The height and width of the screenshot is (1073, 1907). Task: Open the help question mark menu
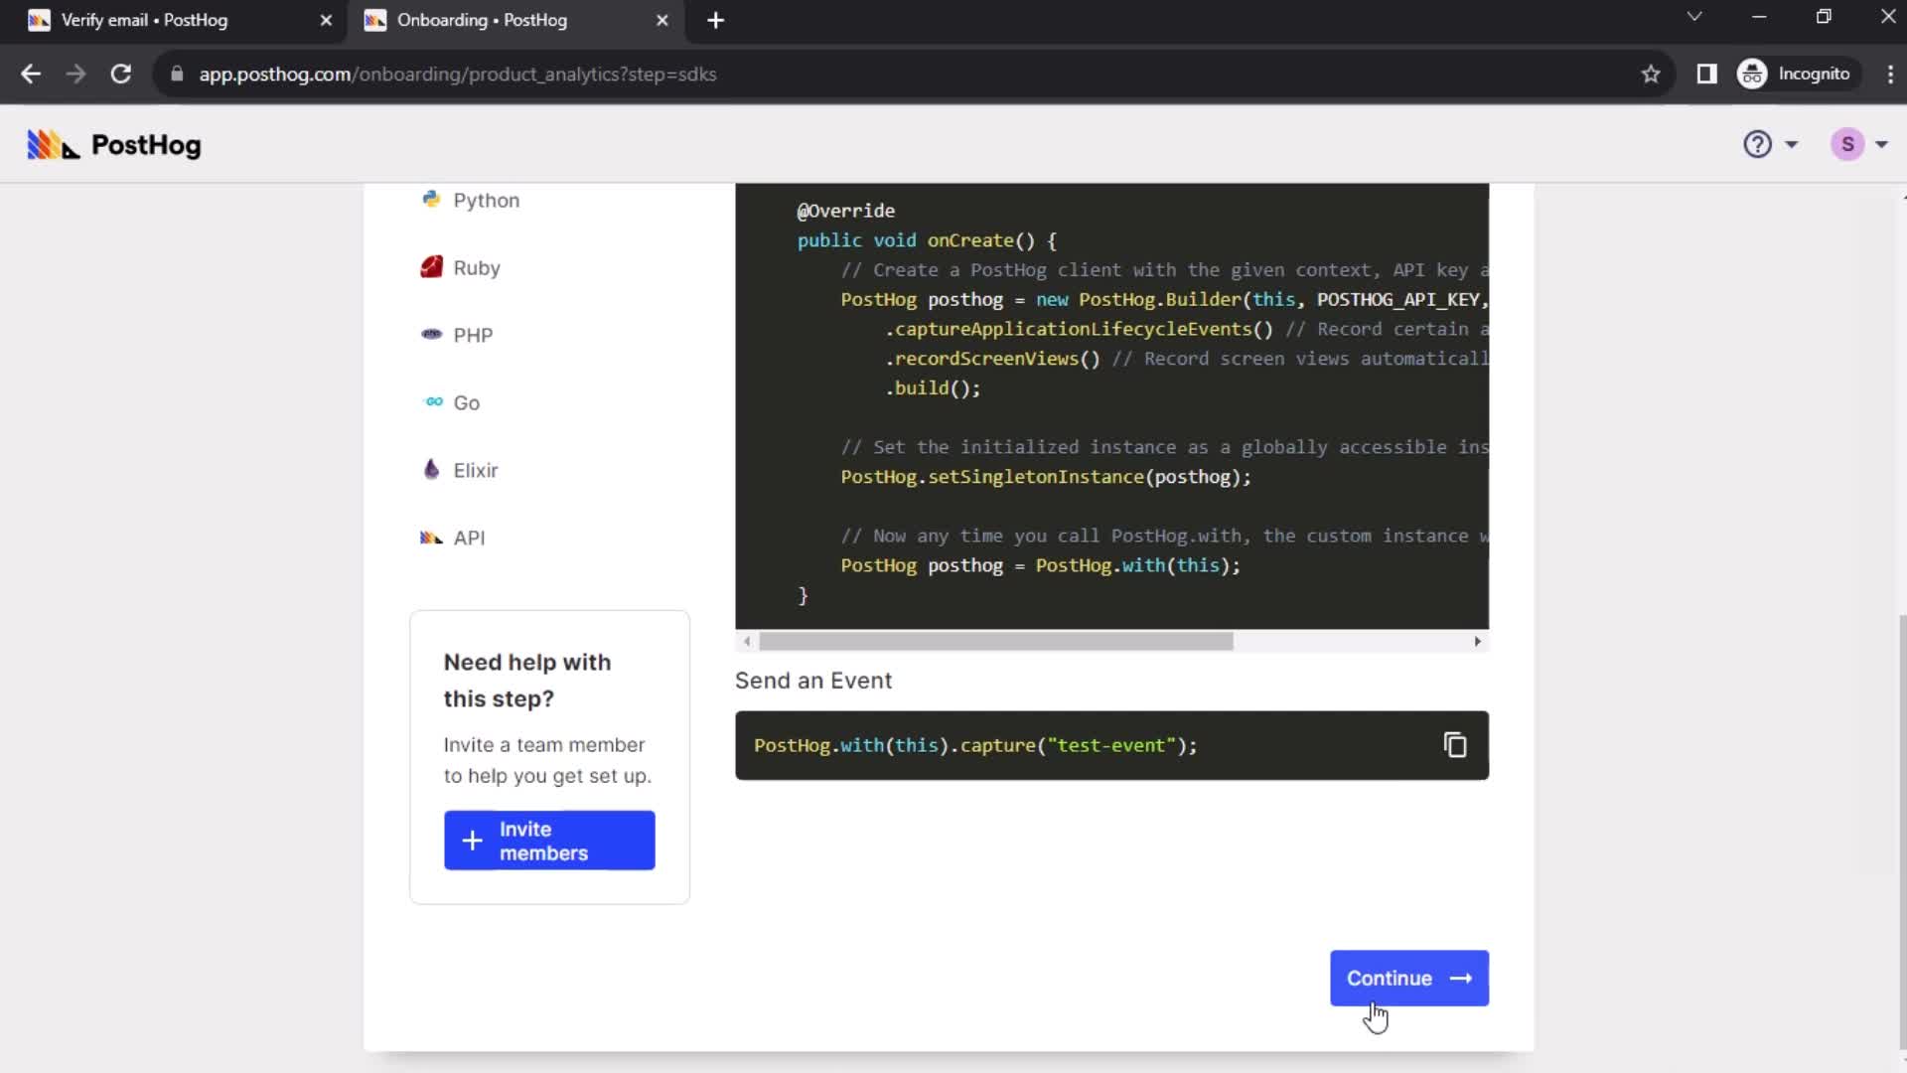point(1771,145)
